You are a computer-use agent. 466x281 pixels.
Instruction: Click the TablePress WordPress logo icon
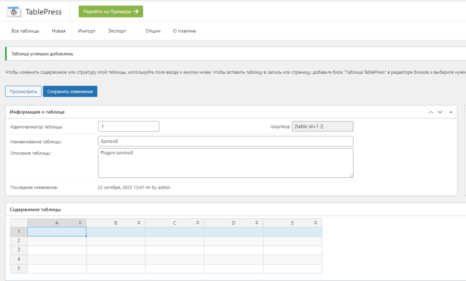14,12
